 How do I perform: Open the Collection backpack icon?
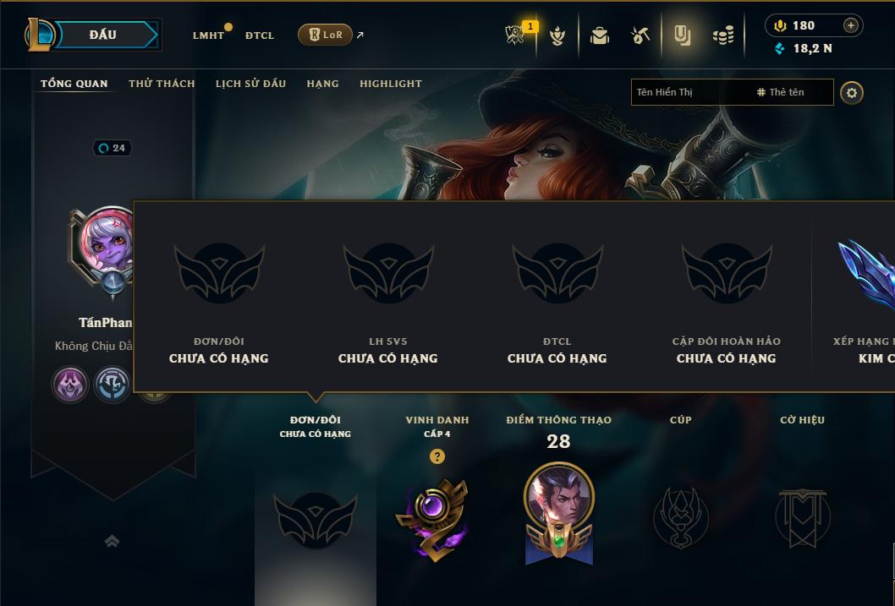pos(599,35)
